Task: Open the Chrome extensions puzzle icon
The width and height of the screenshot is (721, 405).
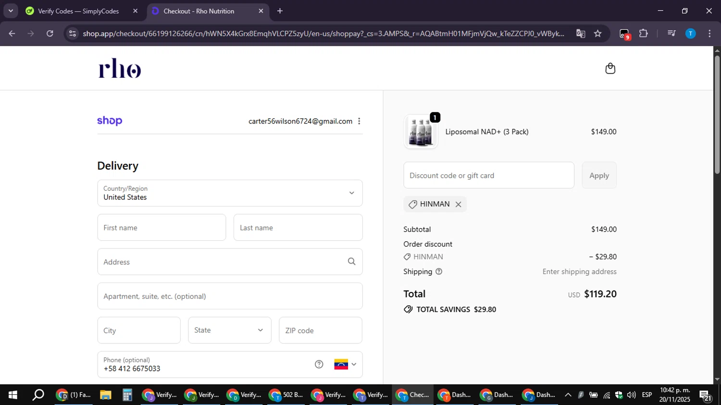Action: point(643,33)
